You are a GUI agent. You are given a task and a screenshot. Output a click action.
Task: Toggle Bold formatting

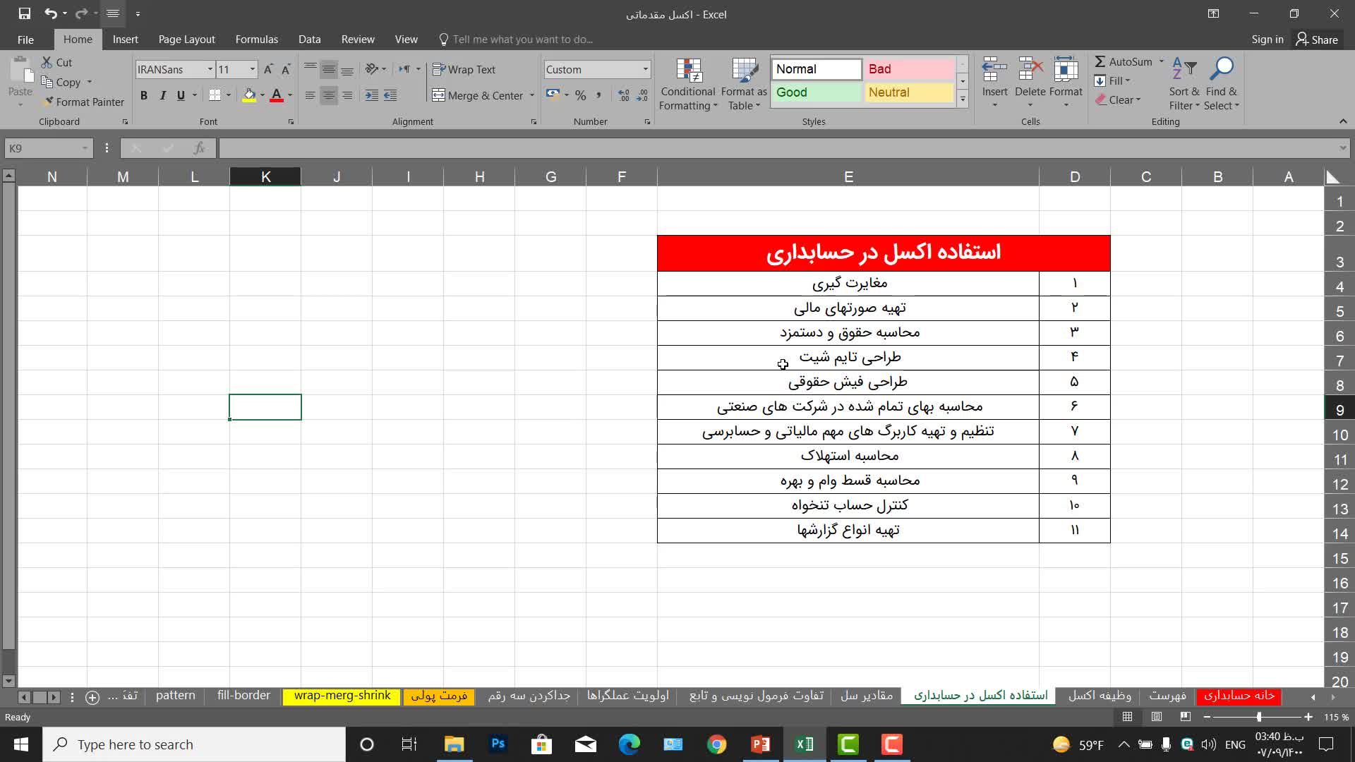[x=144, y=95]
